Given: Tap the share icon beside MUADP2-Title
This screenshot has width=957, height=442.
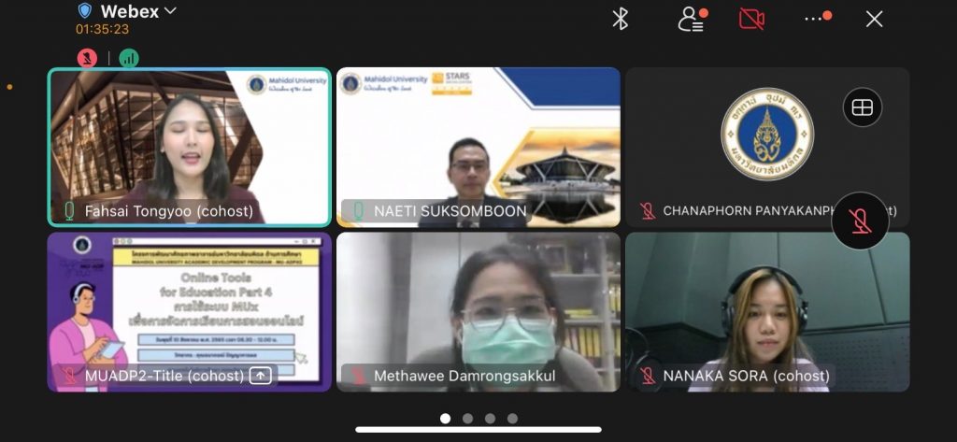Looking at the screenshot, I should (261, 376).
